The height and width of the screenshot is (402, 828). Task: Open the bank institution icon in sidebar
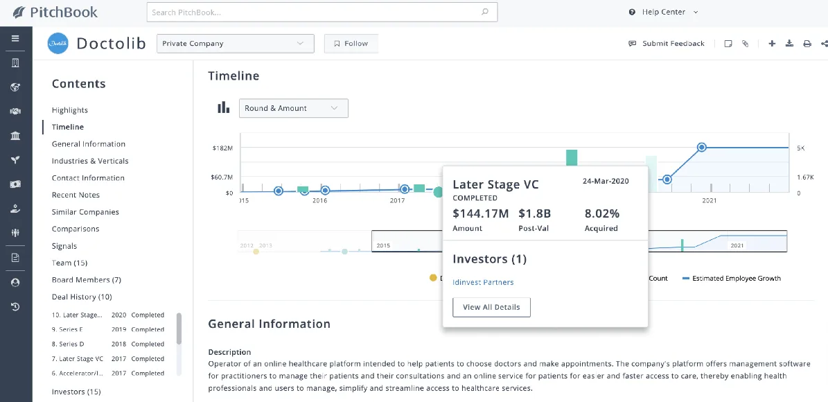tap(15, 136)
